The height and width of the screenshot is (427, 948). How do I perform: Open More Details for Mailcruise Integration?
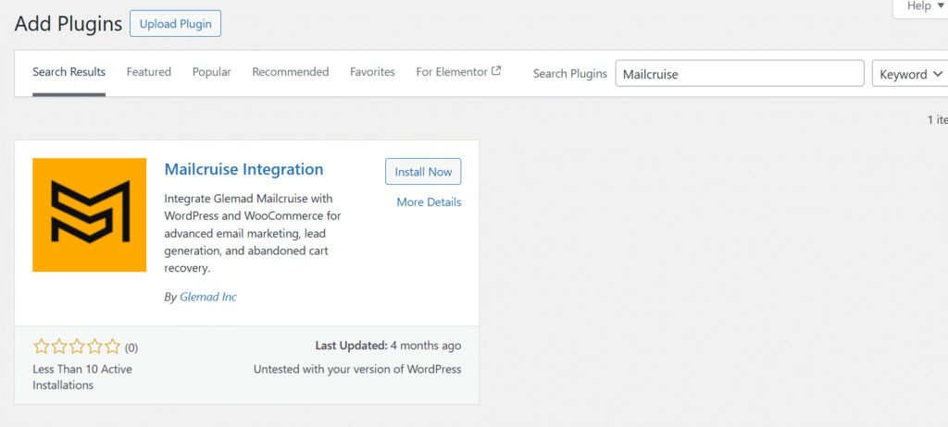tap(429, 202)
